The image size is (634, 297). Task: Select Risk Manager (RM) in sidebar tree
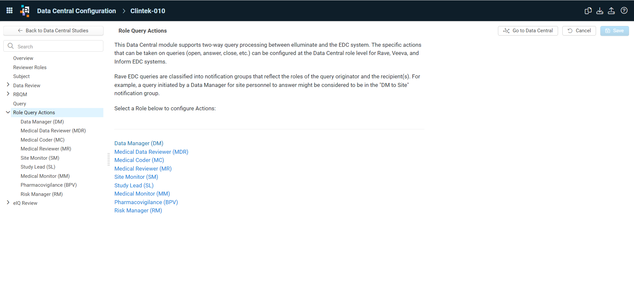pyautogui.click(x=42, y=194)
